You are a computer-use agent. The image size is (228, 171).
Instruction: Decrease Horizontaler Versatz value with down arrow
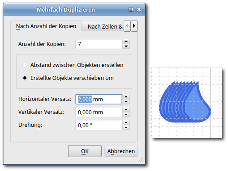point(126,102)
